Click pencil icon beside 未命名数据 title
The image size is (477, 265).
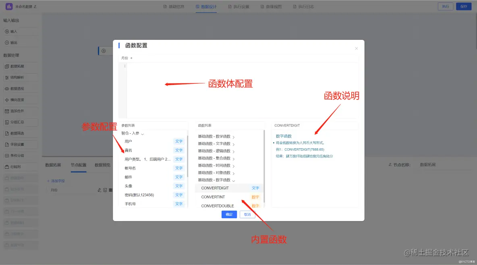click(35, 7)
